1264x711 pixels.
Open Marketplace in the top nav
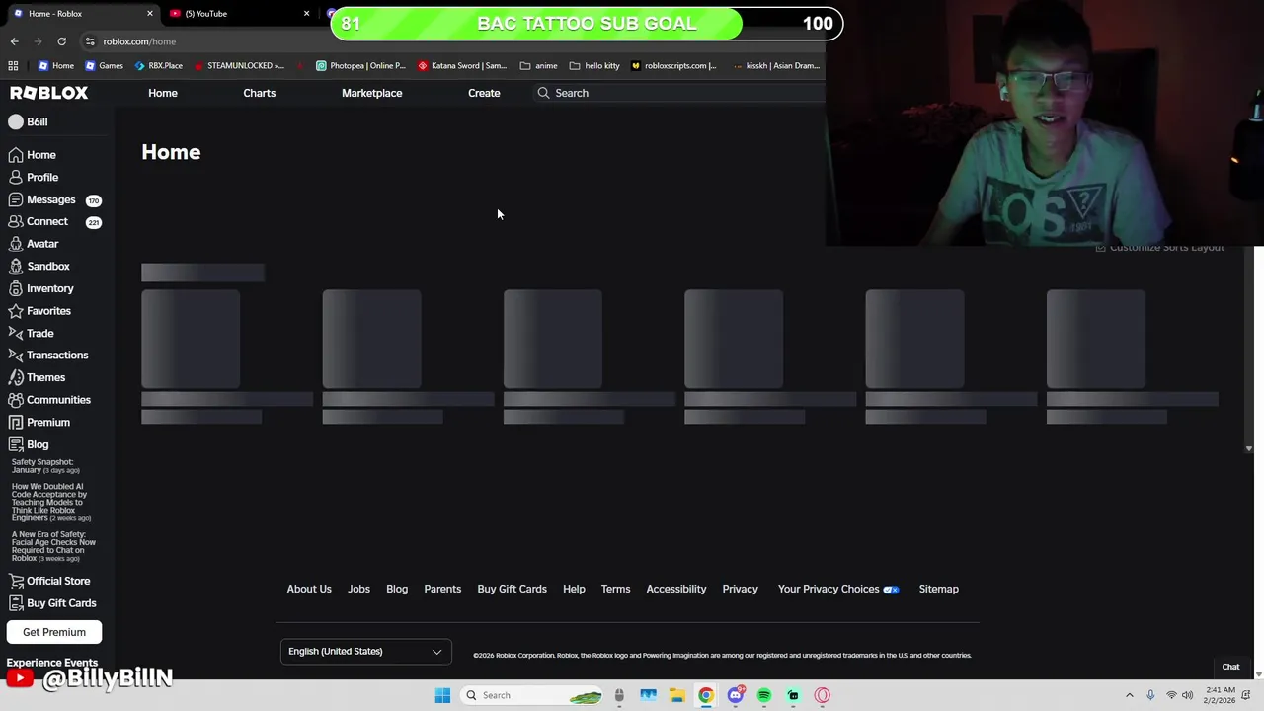[x=371, y=93]
